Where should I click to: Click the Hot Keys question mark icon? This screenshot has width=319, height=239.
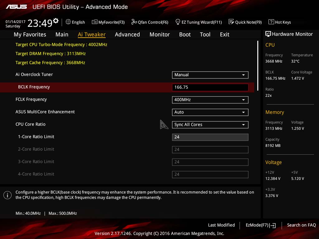pyautogui.click(x=271, y=22)
